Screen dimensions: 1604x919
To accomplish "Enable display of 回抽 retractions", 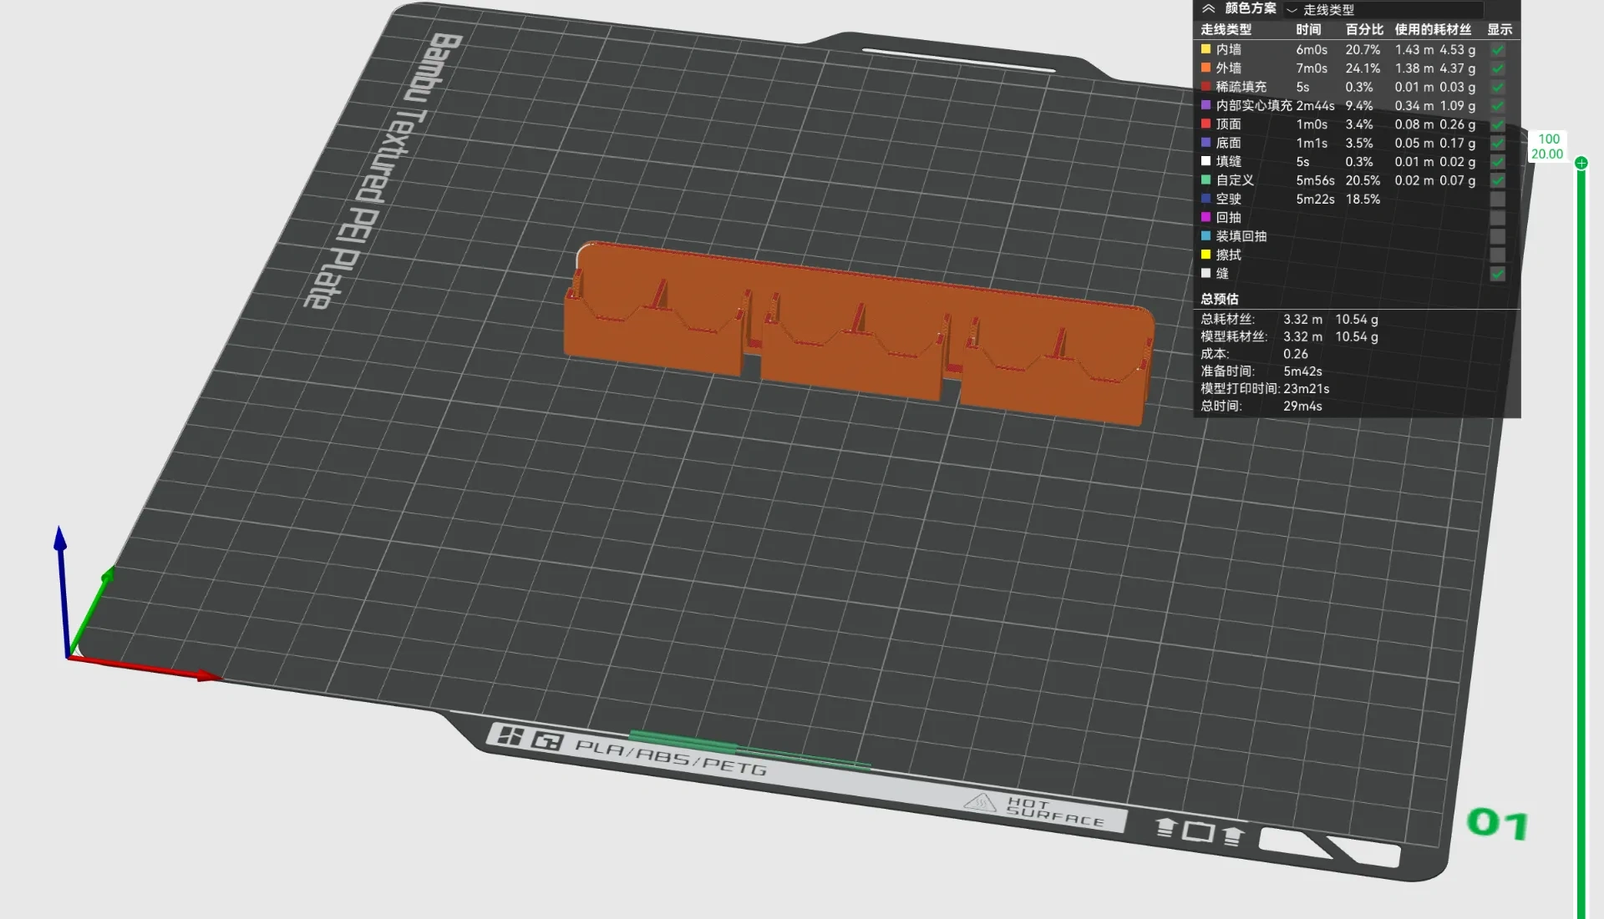I will (1497, 218).
